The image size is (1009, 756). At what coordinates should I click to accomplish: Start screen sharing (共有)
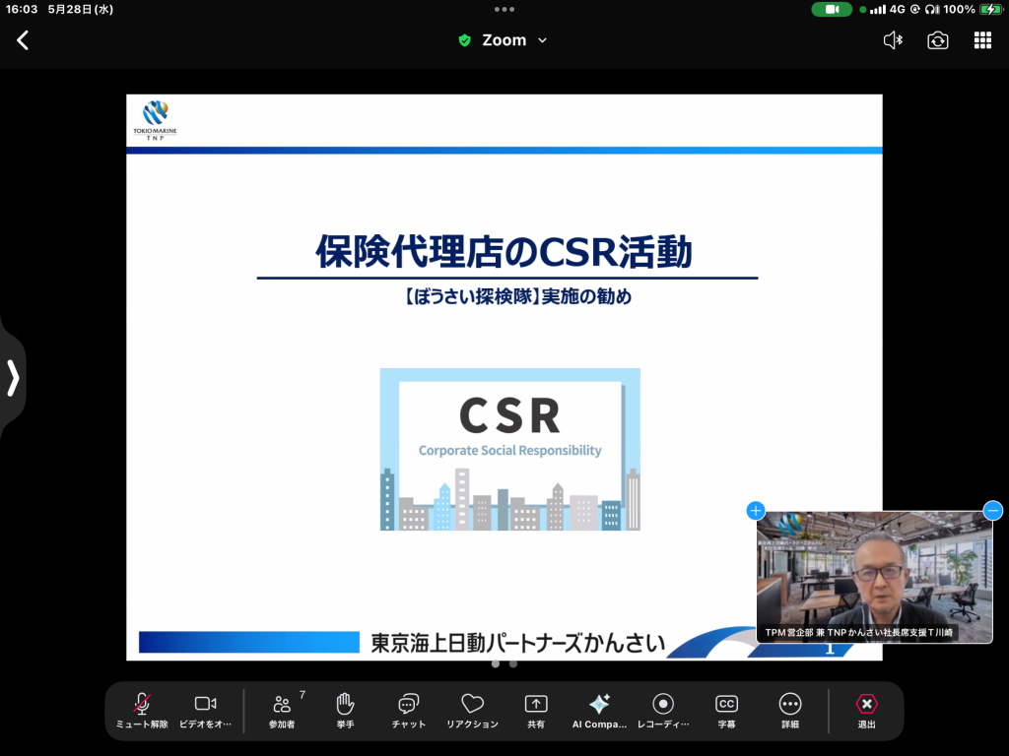[536, 711]
